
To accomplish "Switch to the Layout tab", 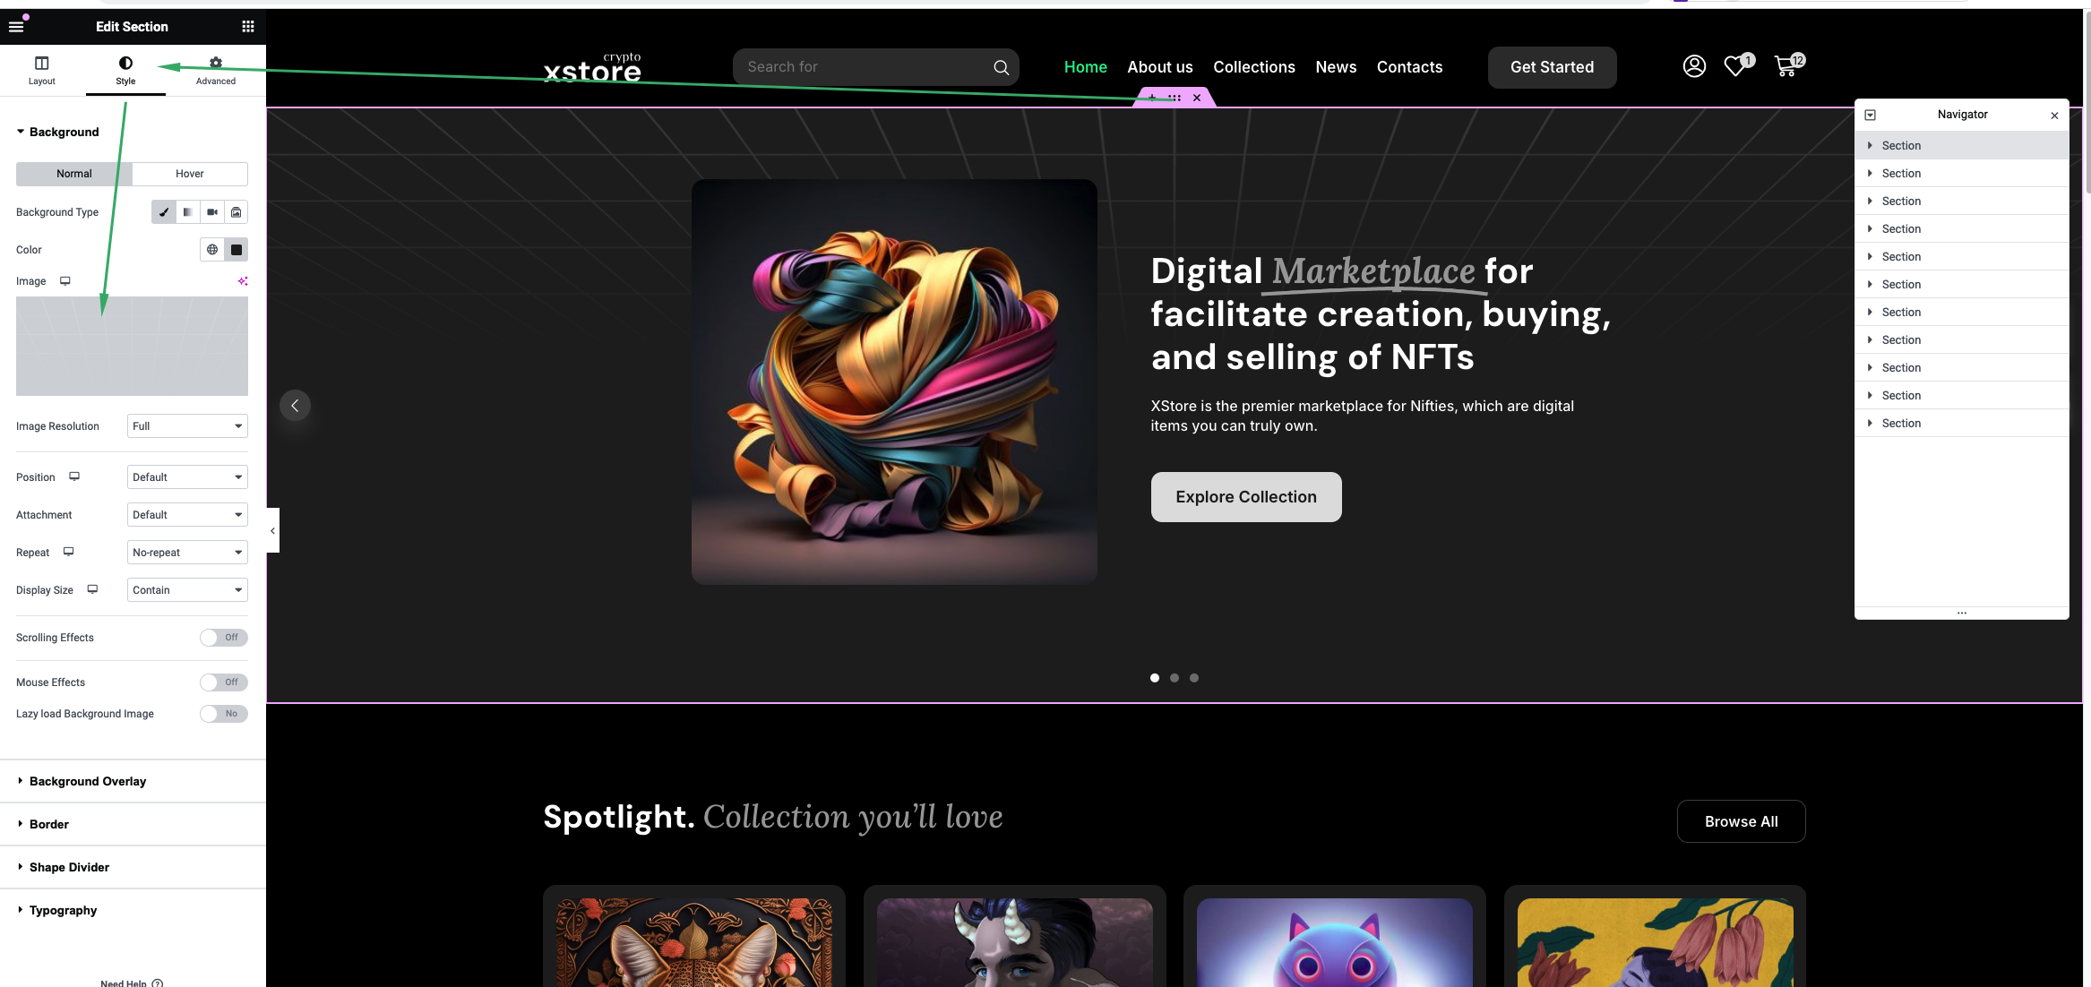I will pos(41,70).
